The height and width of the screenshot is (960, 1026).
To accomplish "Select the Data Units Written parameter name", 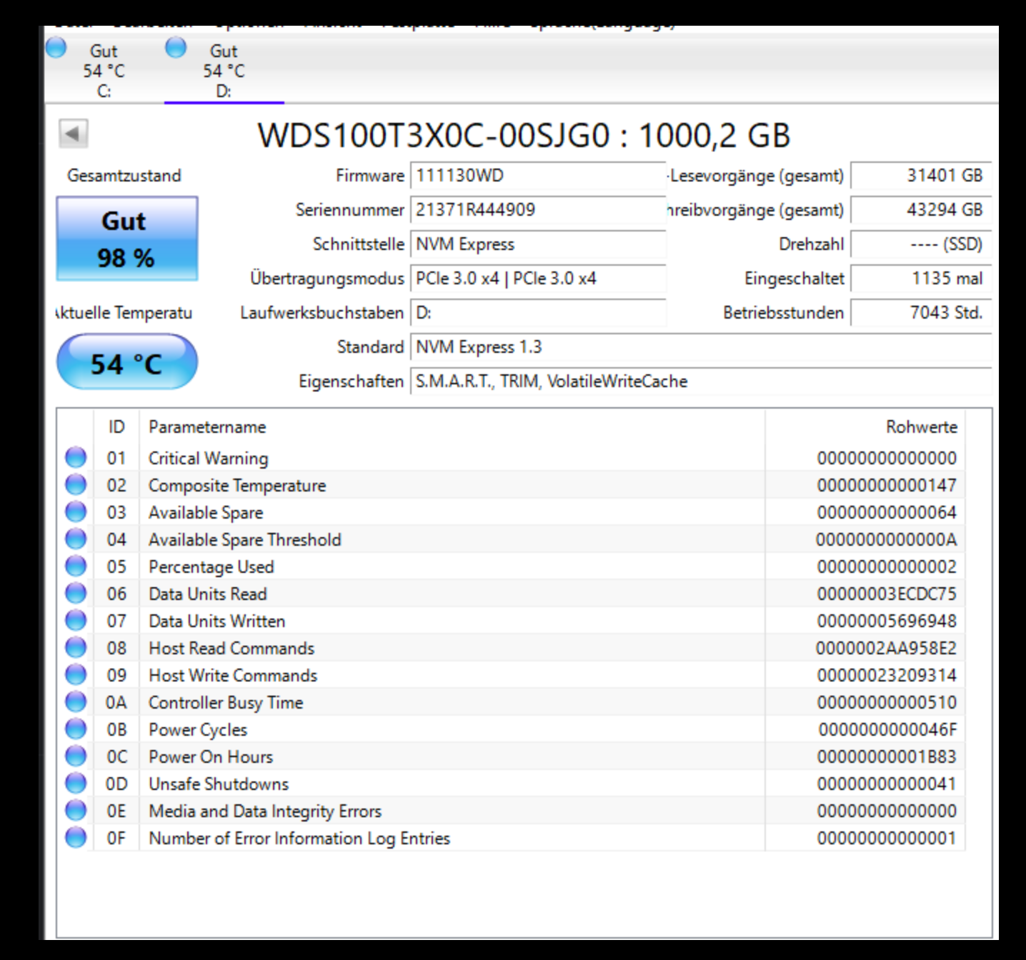I will [x=216, y=621].
